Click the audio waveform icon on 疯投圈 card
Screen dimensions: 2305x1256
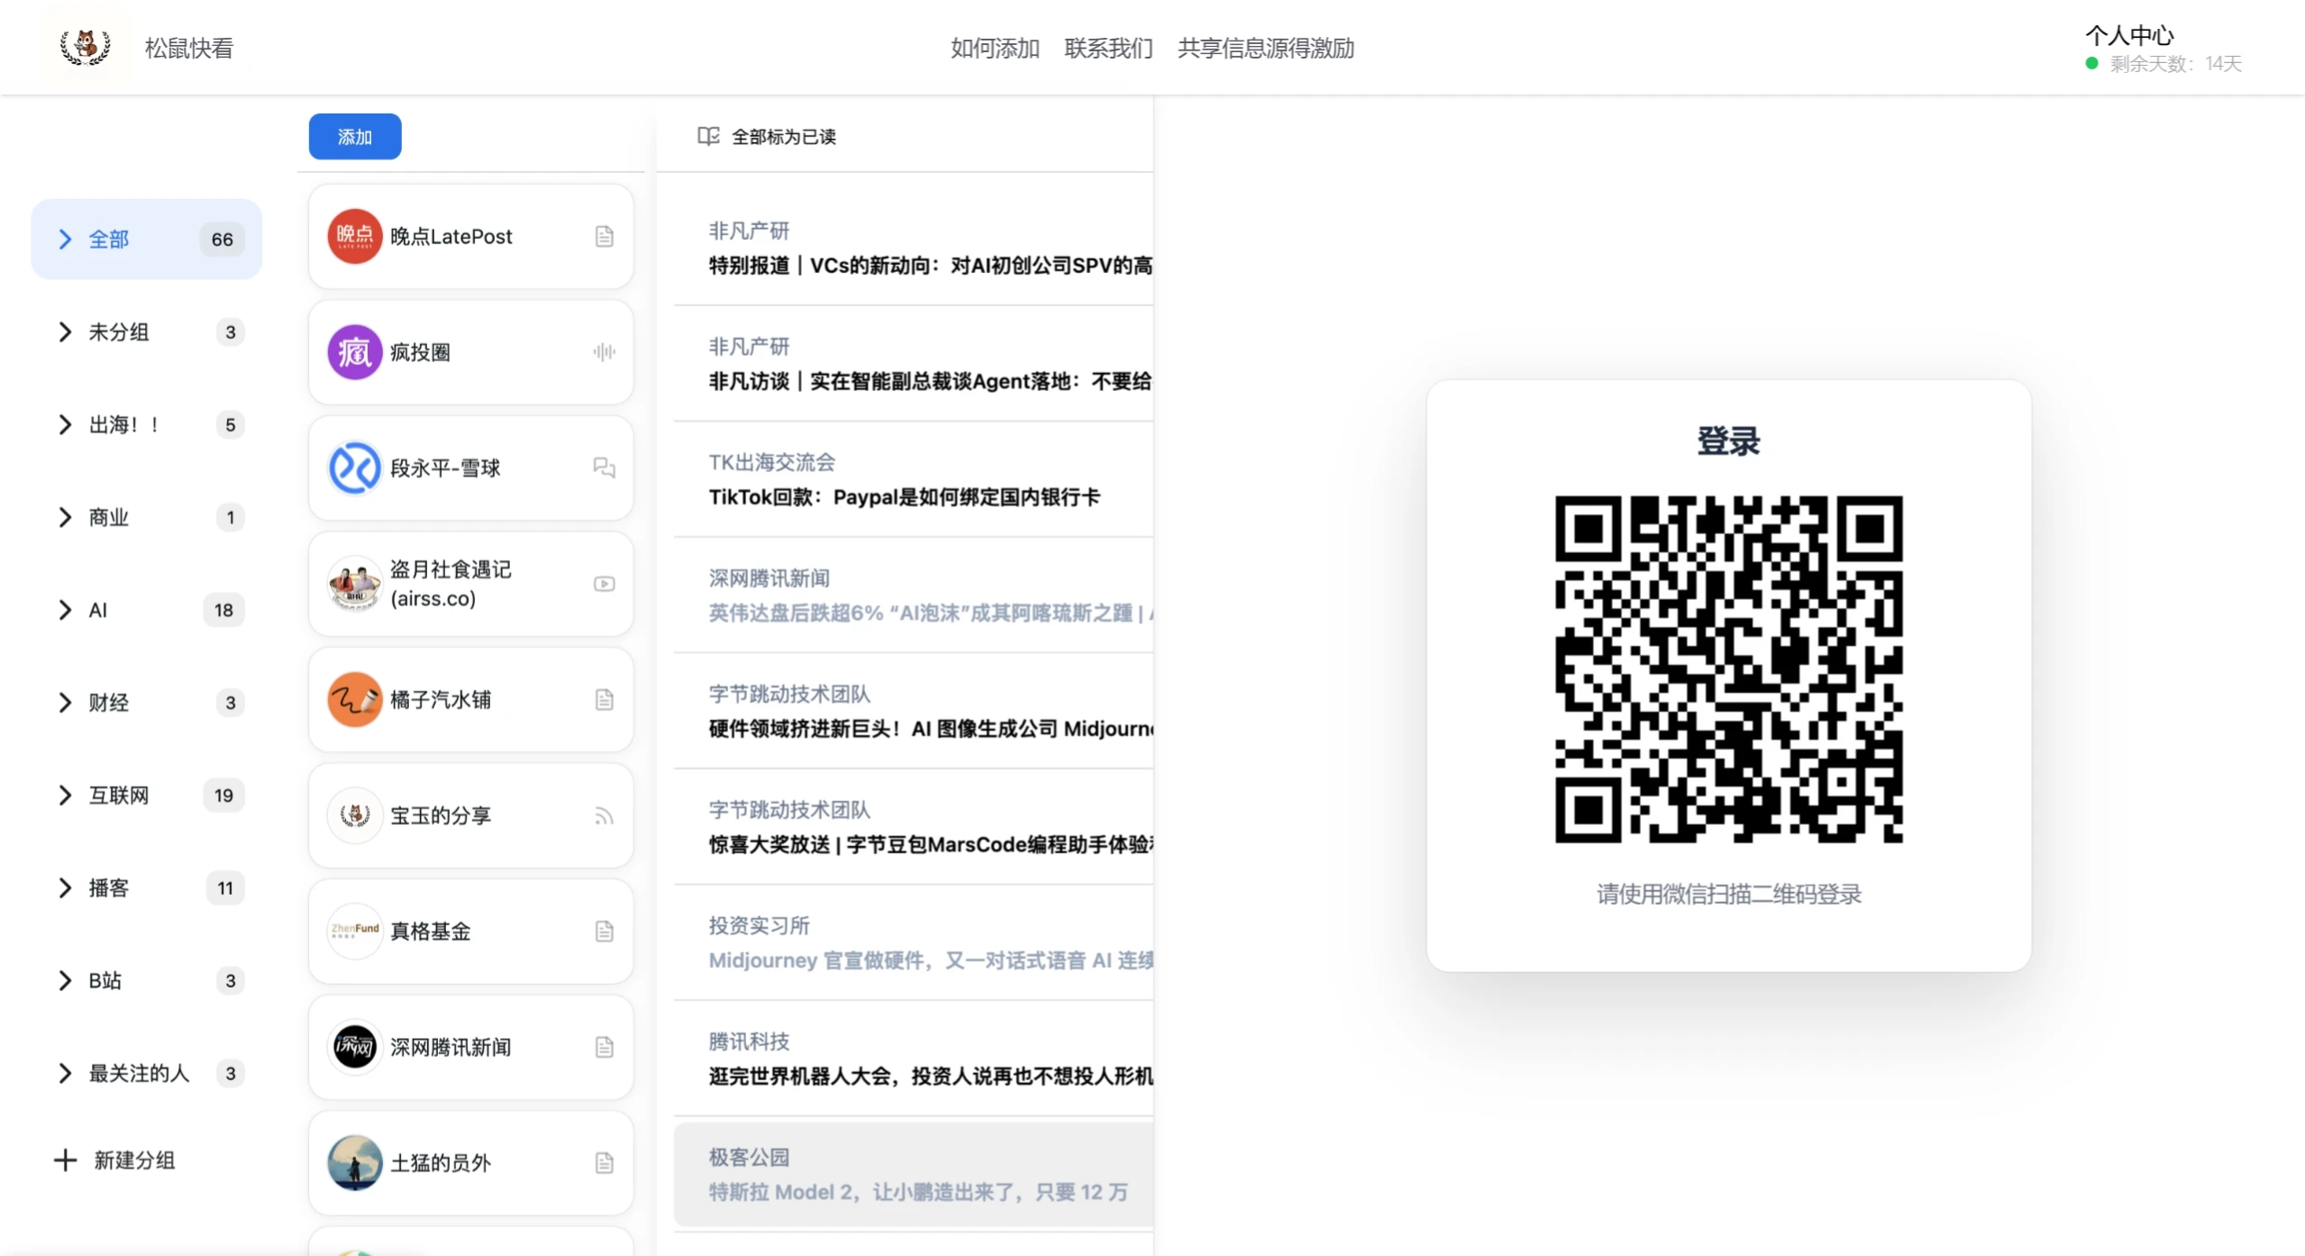pyautogui.click(x=605, y=352)
